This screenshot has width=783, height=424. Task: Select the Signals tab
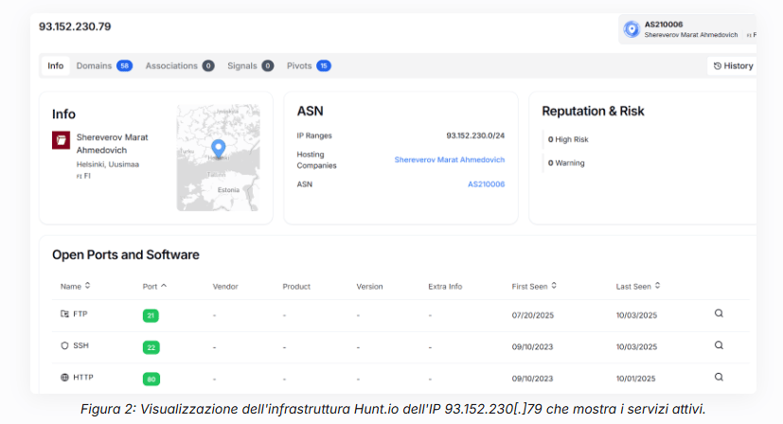(x=250, y=66)
